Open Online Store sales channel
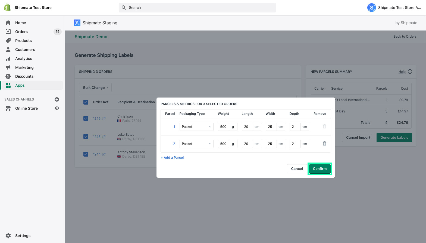The image size is (426, 243). (26, 108)
